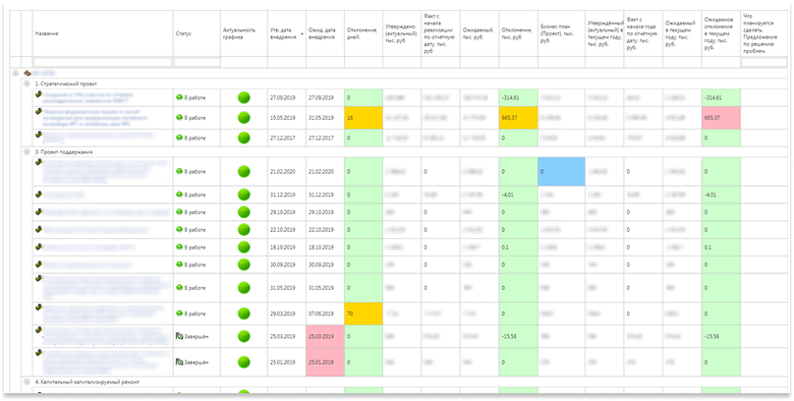
Task: Collapse the top-level root tree node
Action: pos(15,73)
